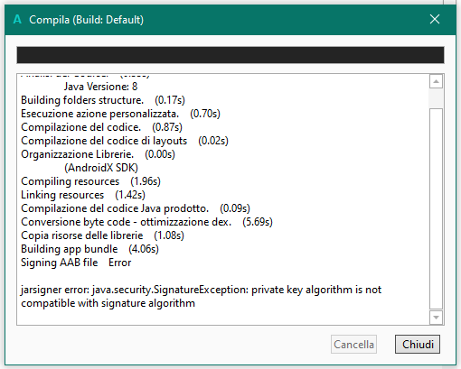Click the dark build progress bar

click(230, 55)
